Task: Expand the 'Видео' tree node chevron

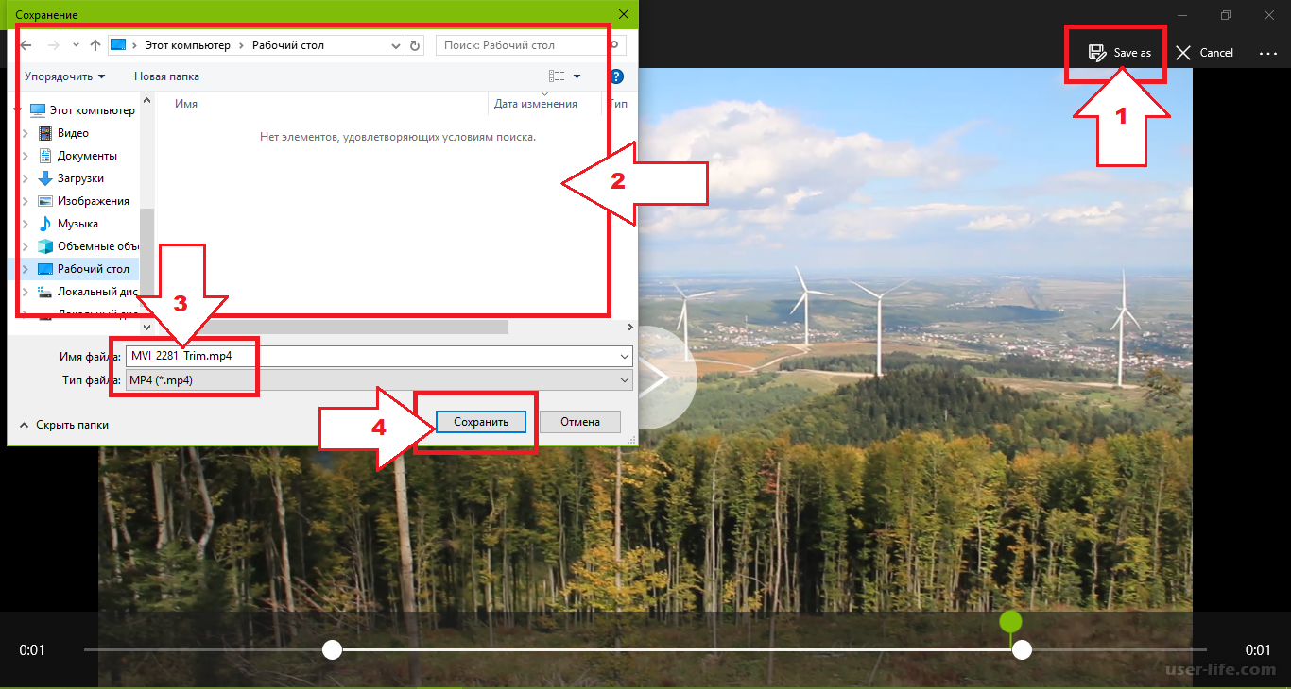Action: [x=26, y=133]
